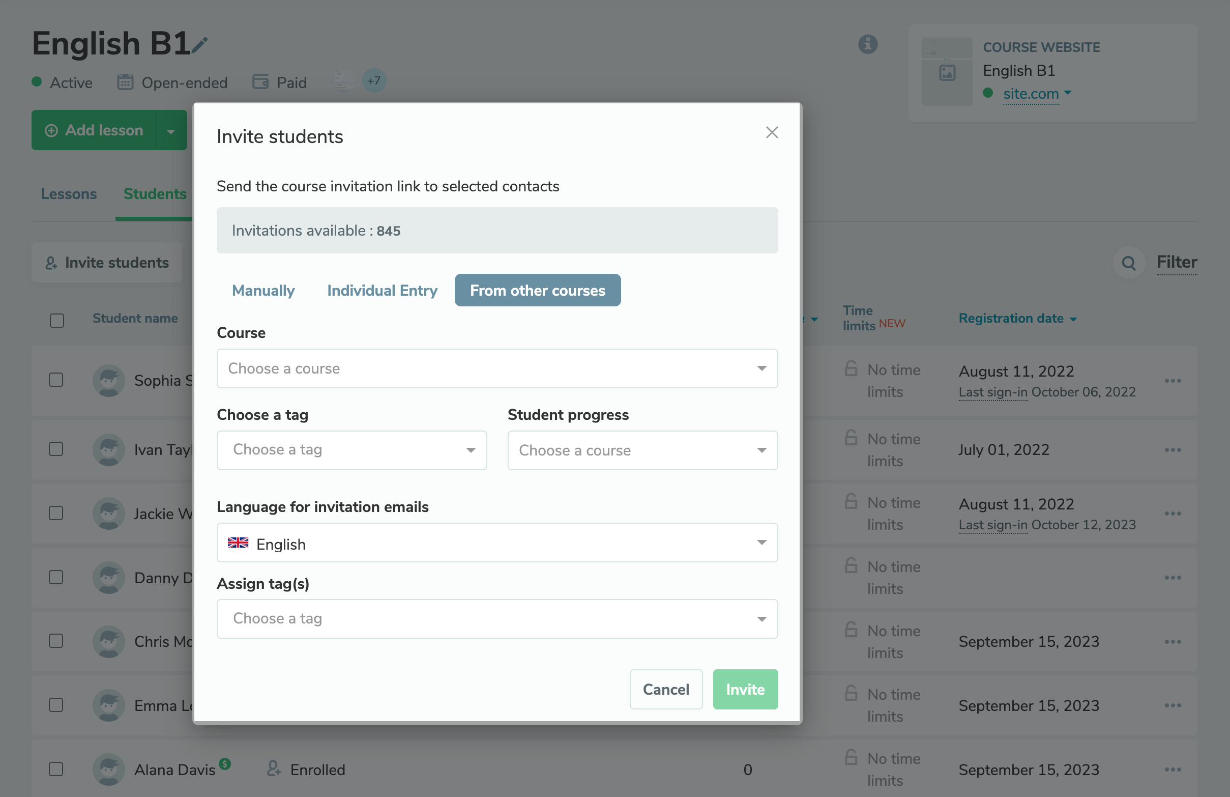Expand the Add lesson arrow dropdown
This screenshot has width=1230, height=797.
tap(171, 131)
